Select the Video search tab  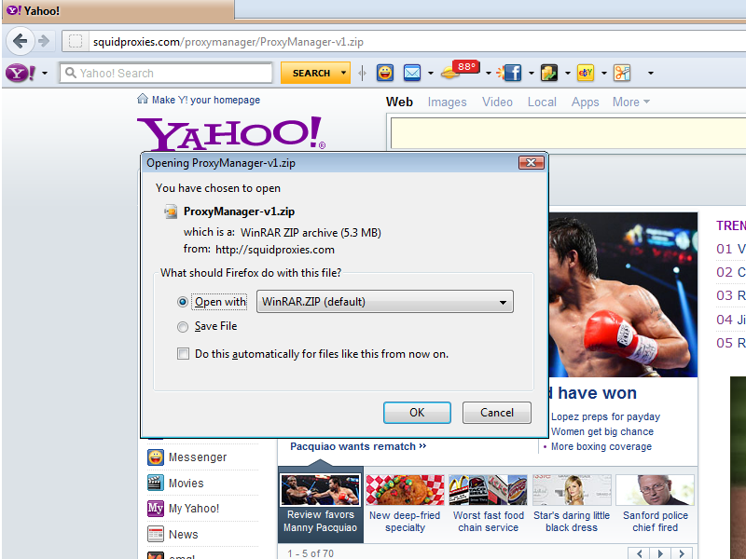pos(497,102)
